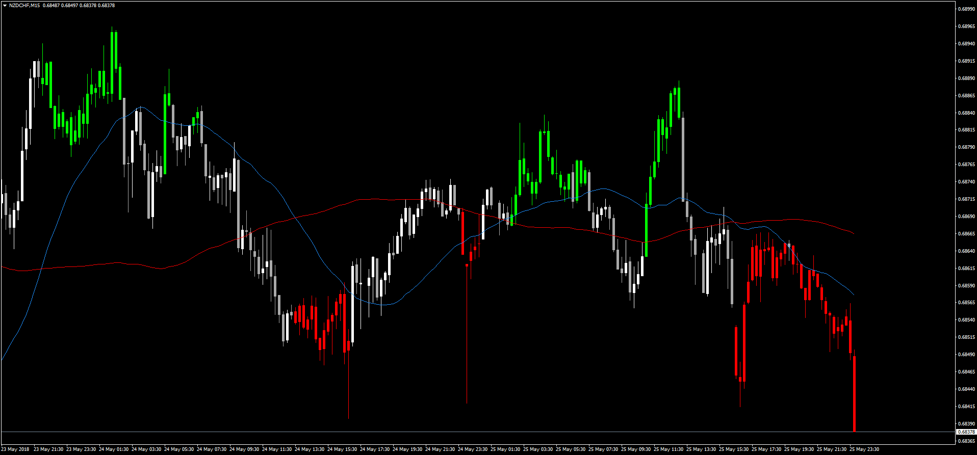Click the 25 May 23:30 time label

click(864, 449)
